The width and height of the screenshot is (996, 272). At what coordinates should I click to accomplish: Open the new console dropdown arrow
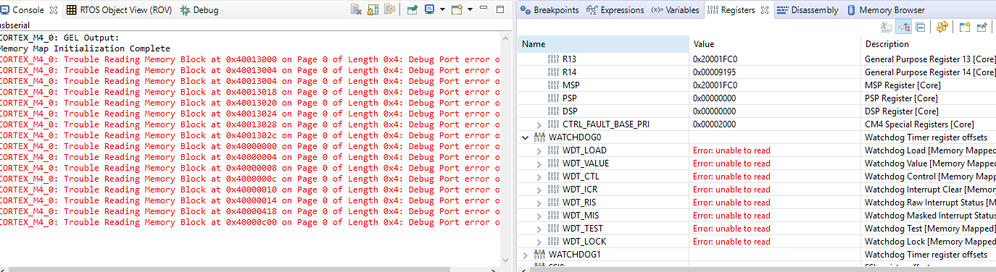[x=470, y=9]
